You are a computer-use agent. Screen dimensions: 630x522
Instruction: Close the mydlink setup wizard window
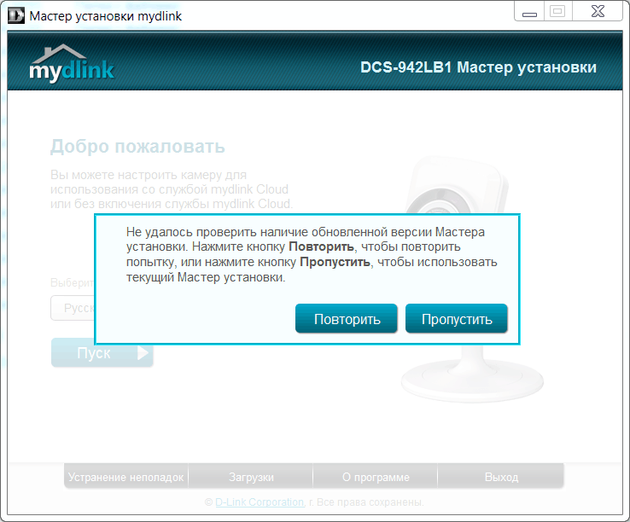coord(598,12)
